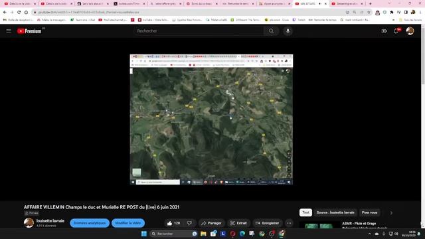Open the louisette lavraie channel avatar
425x239 pixels.
(x=29, y=223)
